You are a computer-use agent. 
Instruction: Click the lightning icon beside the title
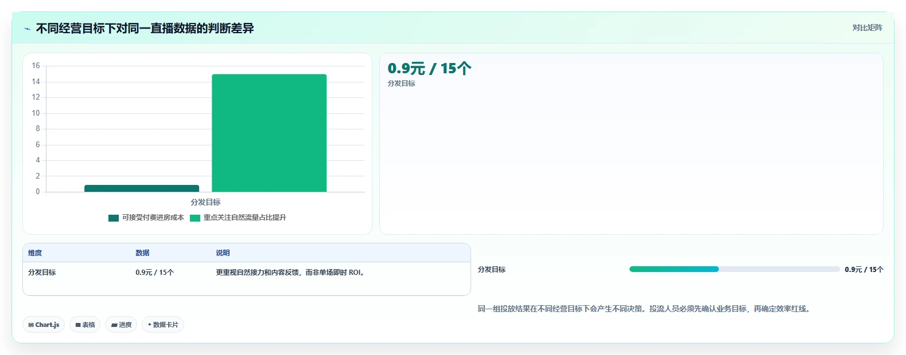27,29
